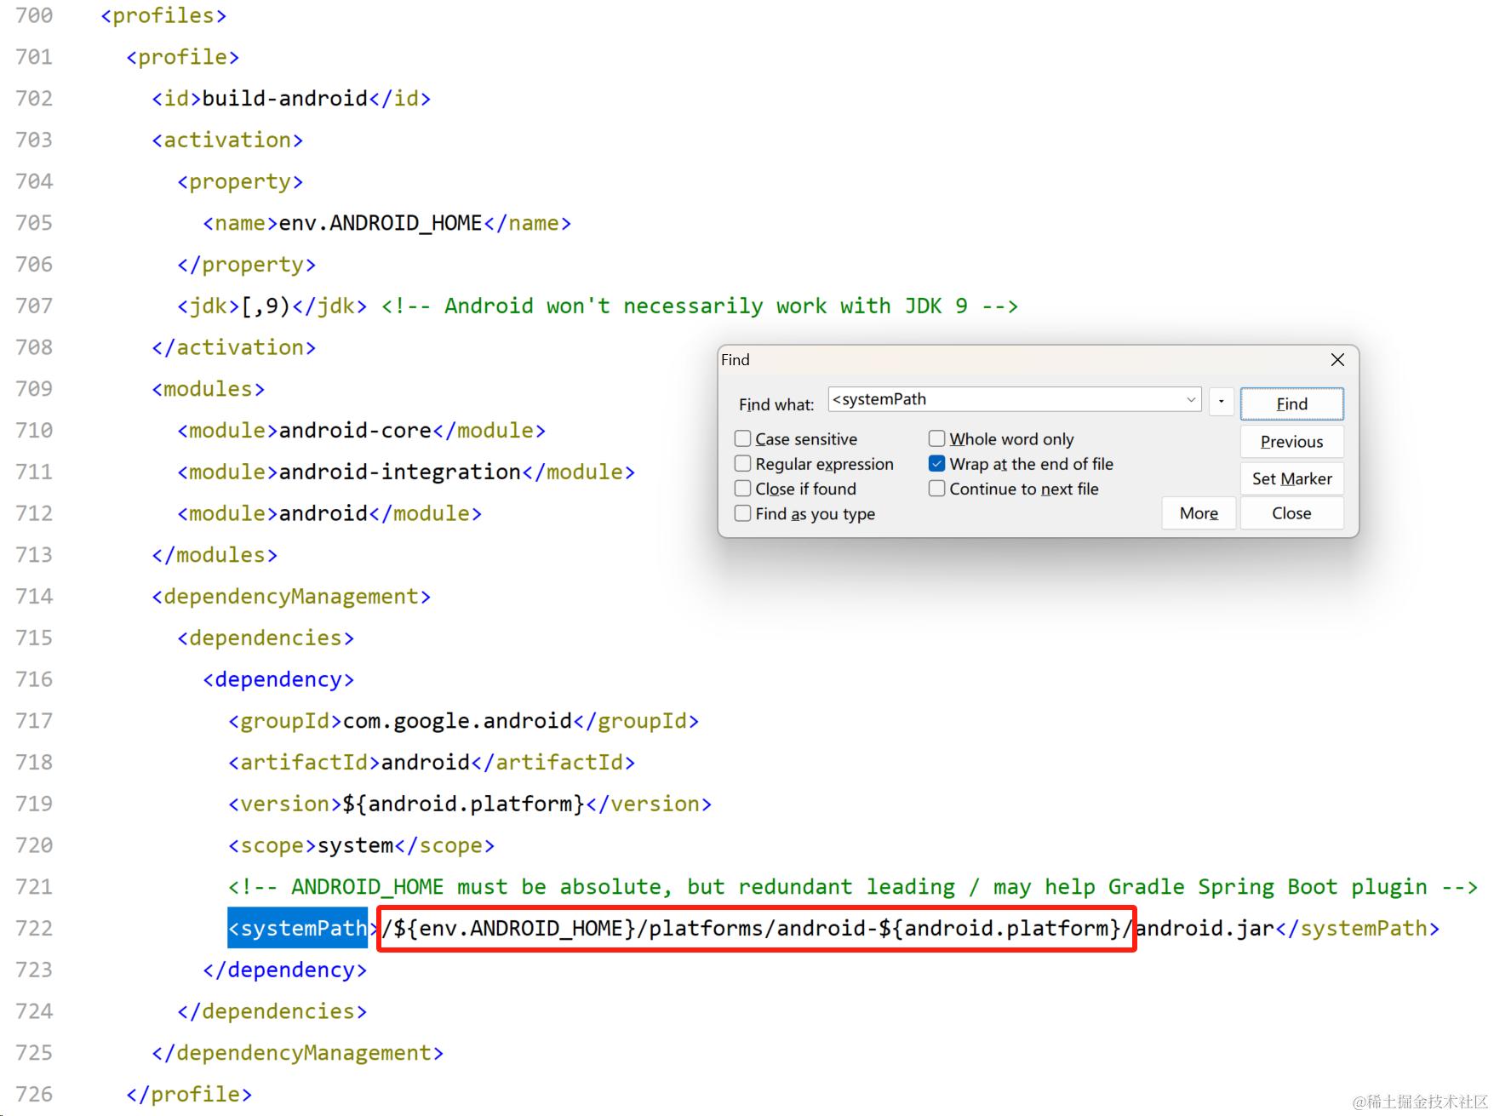This screenshot has width=1494, height=1116.
Task: Click the More button
Action: (x=1199, y=512)
